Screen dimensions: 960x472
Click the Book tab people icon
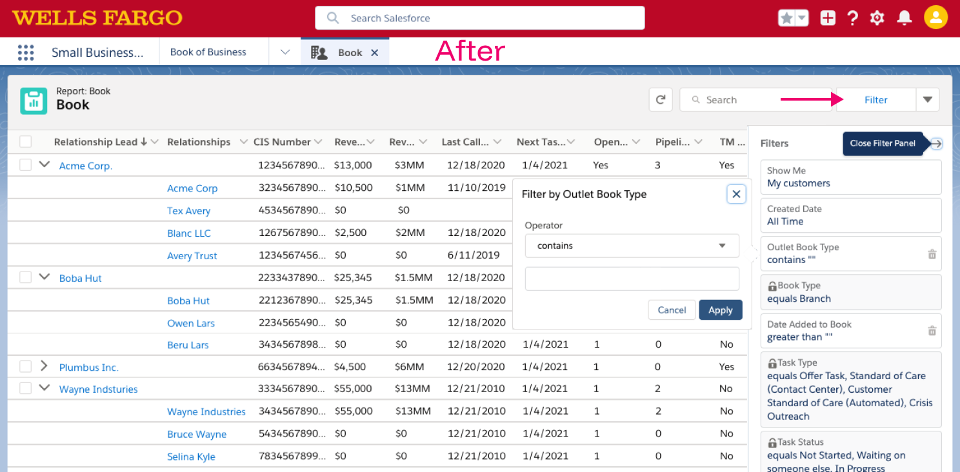(x=319, y=52)
